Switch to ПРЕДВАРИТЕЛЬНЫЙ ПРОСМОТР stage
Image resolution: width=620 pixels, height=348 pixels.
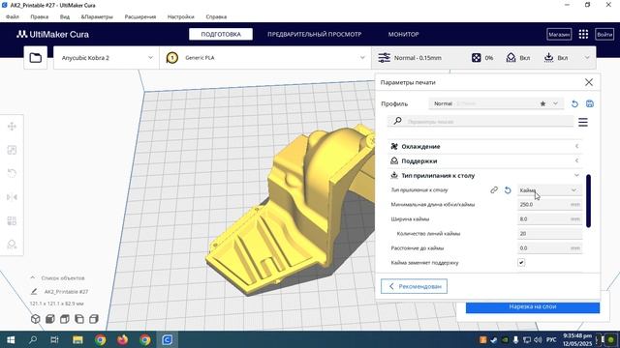[x=314, y=35]
